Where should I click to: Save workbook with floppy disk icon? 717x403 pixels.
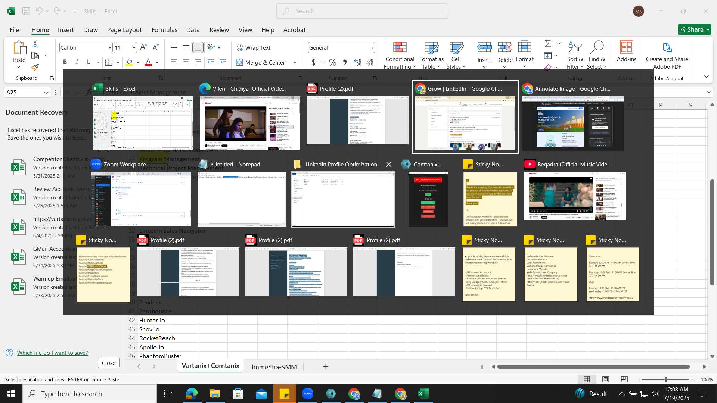point(26,11)
